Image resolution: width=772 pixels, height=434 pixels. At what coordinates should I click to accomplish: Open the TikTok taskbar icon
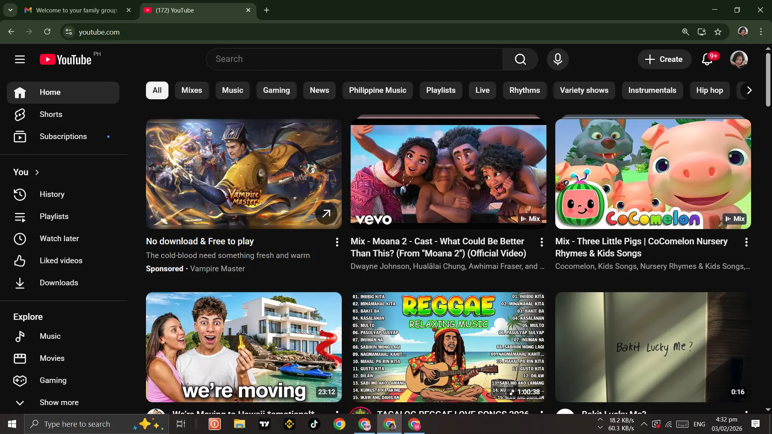click(314, 424)
